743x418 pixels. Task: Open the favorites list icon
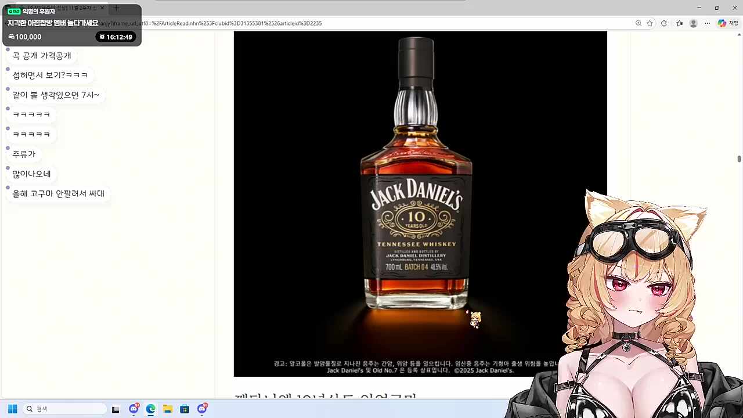click(x=679, y=23)
